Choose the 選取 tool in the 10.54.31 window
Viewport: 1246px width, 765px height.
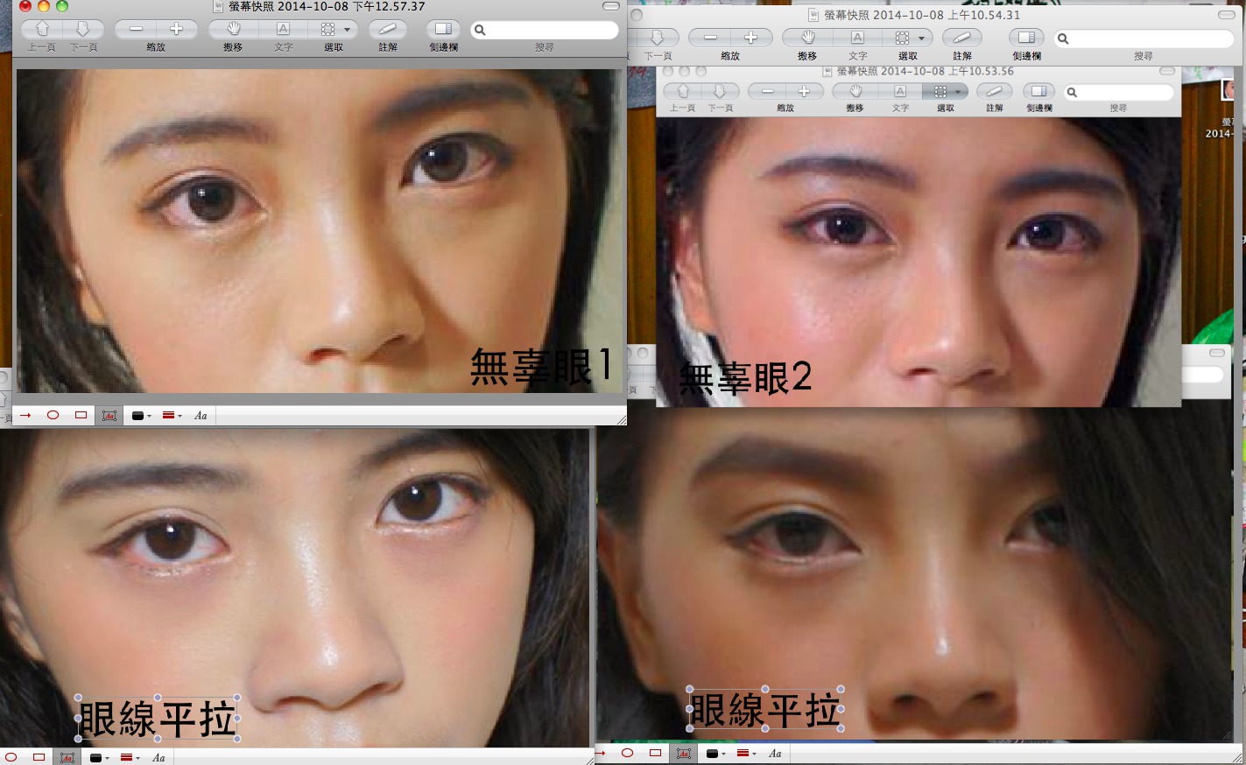(x=902, y=38)
